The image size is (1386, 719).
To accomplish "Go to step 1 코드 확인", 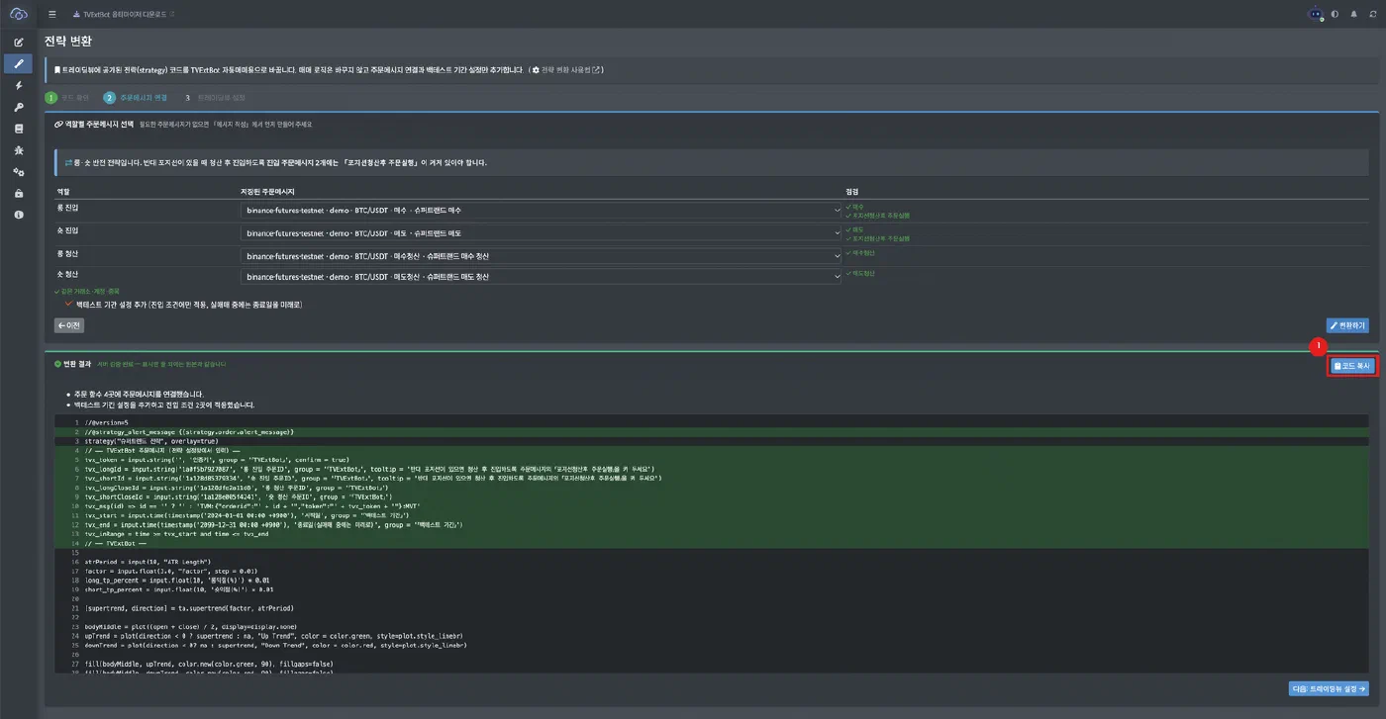I will coord(67,98).
